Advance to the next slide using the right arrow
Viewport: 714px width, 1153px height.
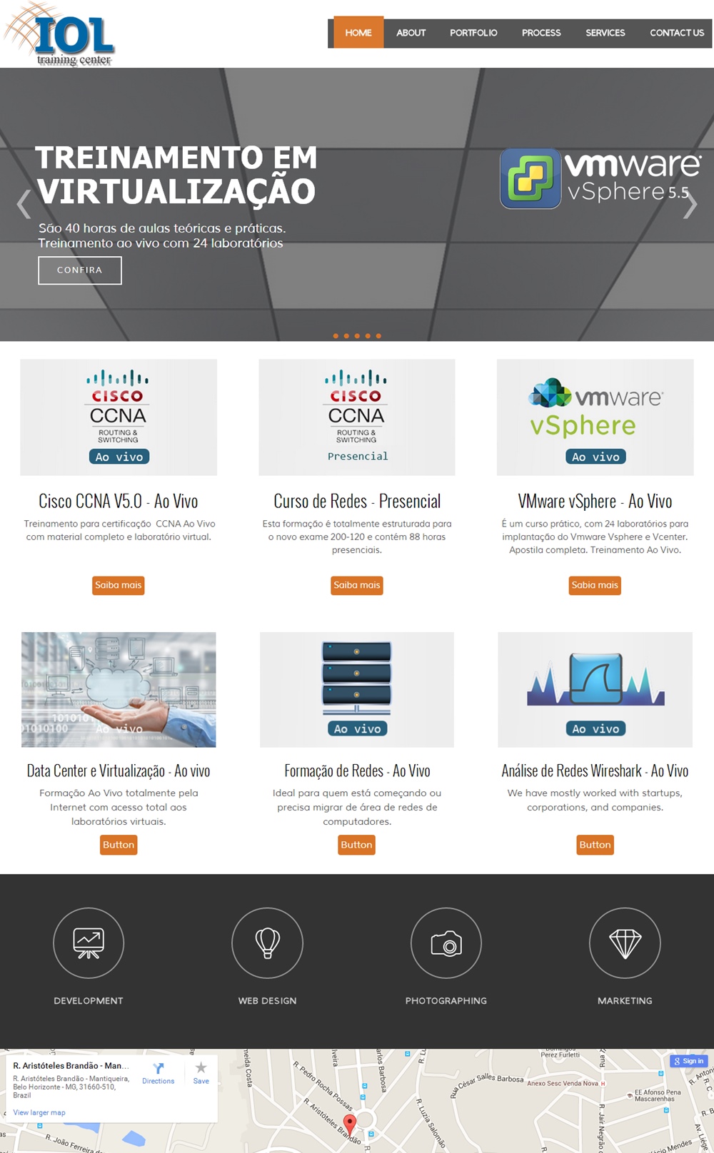pyautogui.click(x=690, y=204)
